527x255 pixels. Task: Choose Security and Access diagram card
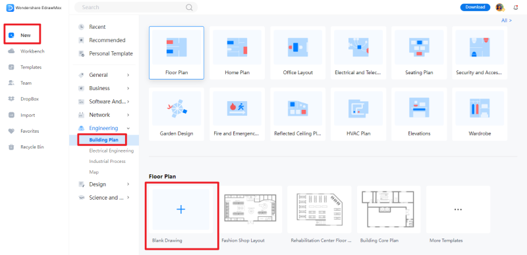(x=480, y=53)
